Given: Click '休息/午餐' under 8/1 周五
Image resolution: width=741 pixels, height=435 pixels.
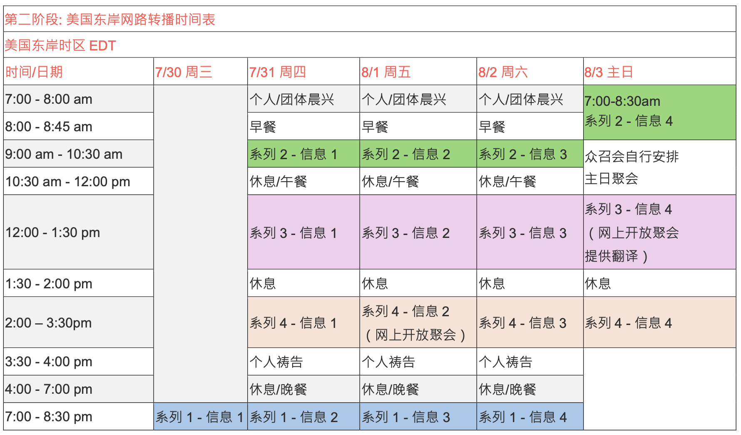Looking at the screenshot, I should [418, 181].
